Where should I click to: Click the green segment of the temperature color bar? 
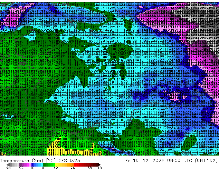click(49, 165)
